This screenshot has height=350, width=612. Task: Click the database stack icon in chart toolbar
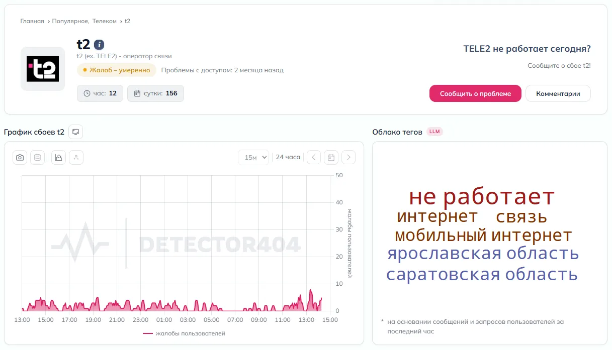tap(37, 157)
